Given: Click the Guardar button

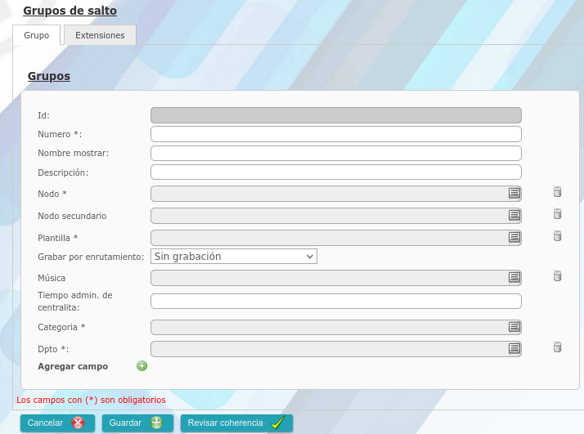Looking at the screenshot, I should point(137,423).
